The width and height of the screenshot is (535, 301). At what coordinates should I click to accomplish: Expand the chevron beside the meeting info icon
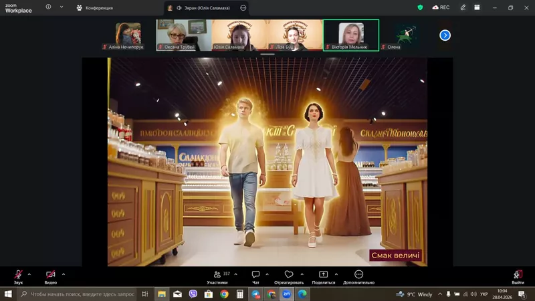[62, 7]
